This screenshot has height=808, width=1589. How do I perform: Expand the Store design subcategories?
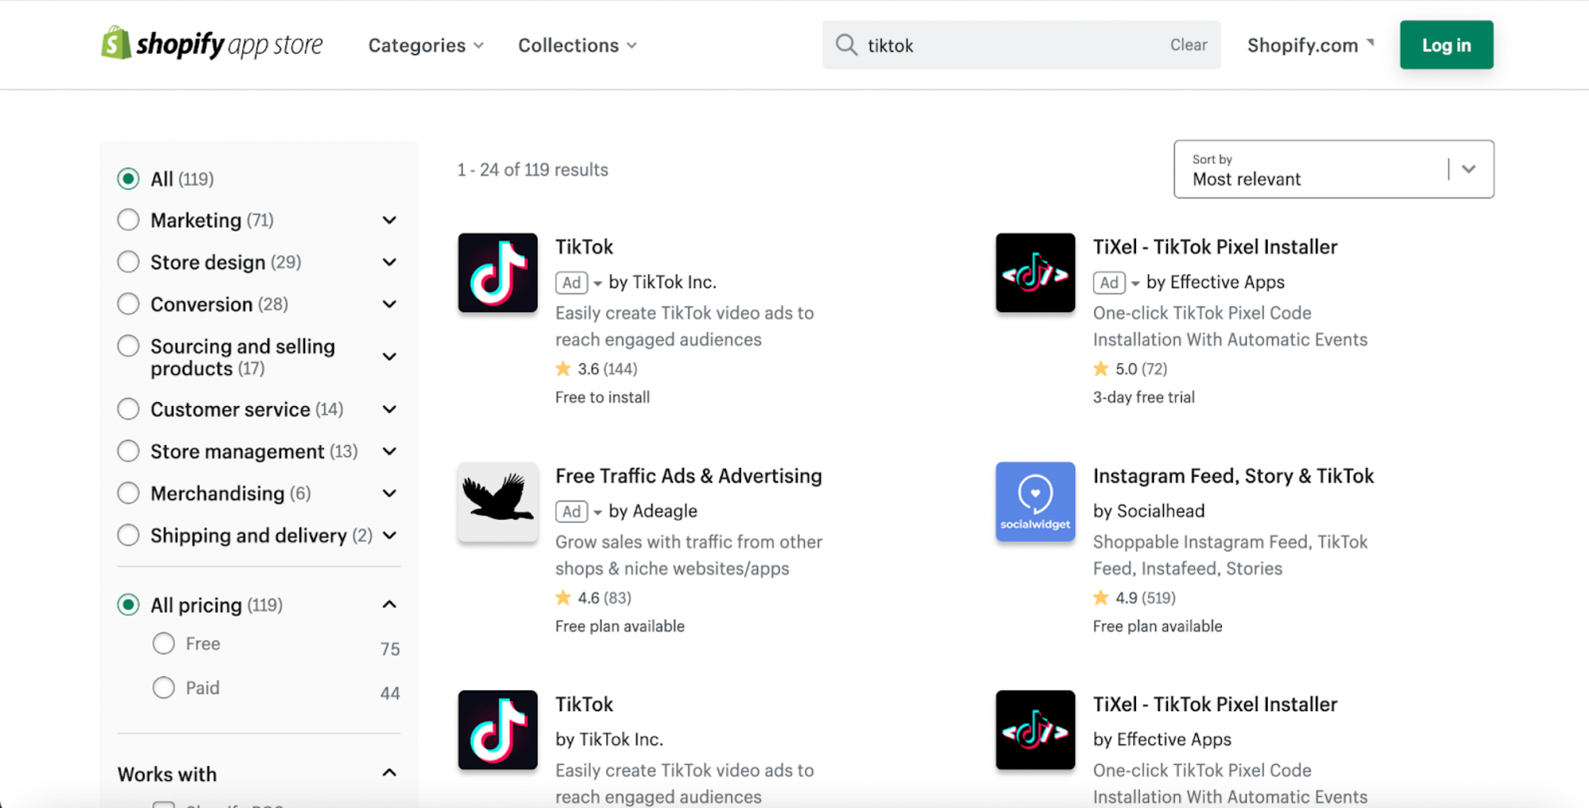[389, 262]
